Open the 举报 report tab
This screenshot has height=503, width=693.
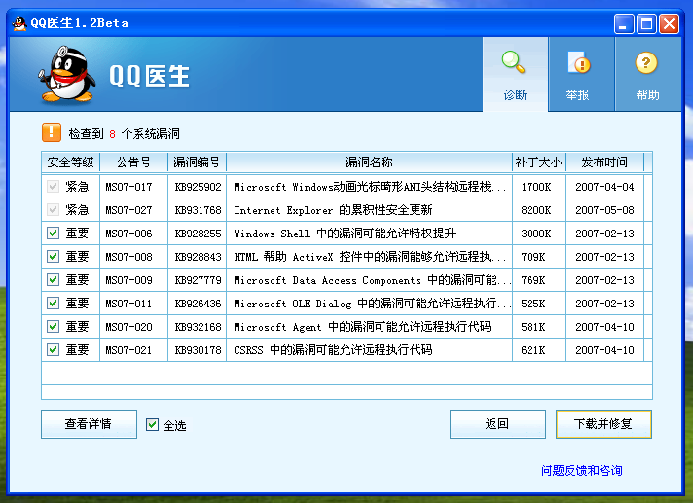582,74
